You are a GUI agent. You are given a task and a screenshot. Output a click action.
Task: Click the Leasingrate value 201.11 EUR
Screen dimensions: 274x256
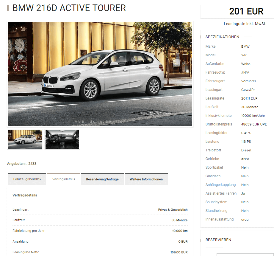click(x=249, y=98)
